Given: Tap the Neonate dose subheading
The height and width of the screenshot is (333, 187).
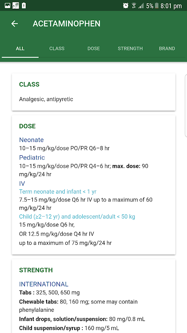Looking at the screenshot, I should click(x=32, y=140).
